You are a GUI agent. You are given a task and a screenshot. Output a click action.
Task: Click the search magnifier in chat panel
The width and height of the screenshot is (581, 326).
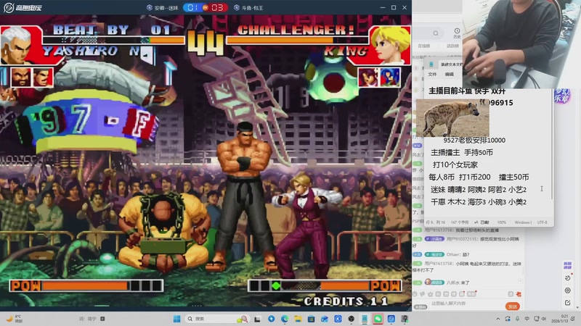(x=436, y=33)
